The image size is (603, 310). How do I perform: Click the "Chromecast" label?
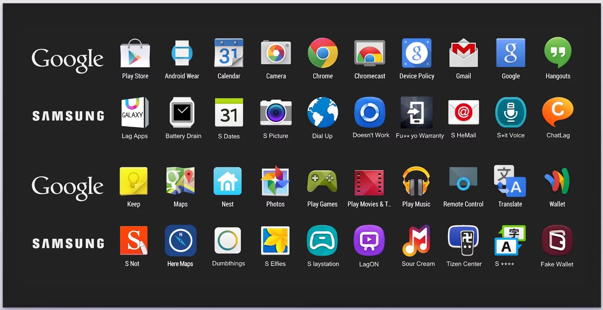[x=370, y=76]
